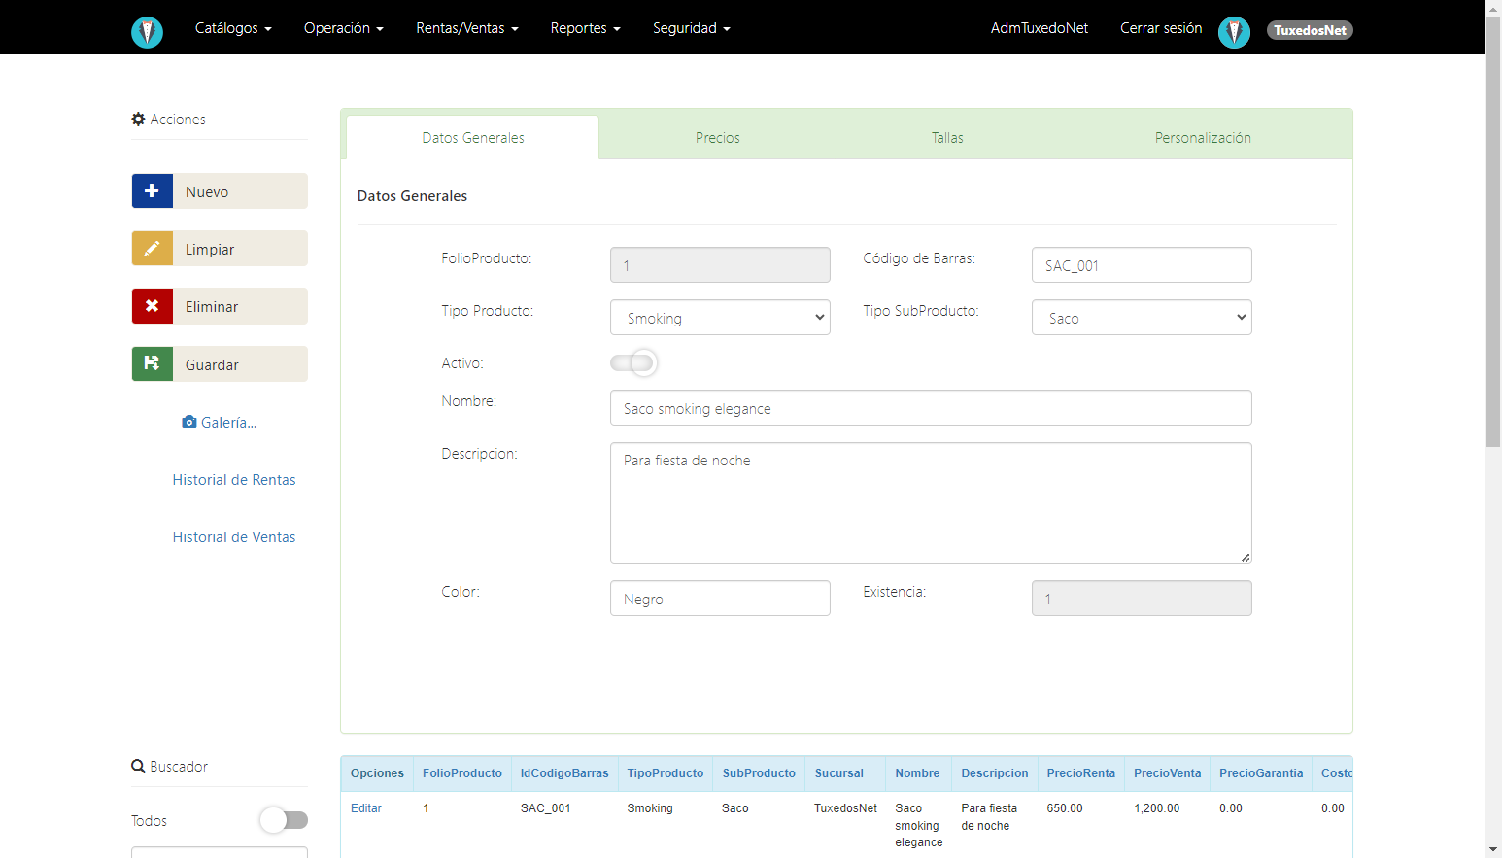Viewport: 1502px width, 858px height.
Task: Switch to the Precios tab
Action: (x=718, y=138)
